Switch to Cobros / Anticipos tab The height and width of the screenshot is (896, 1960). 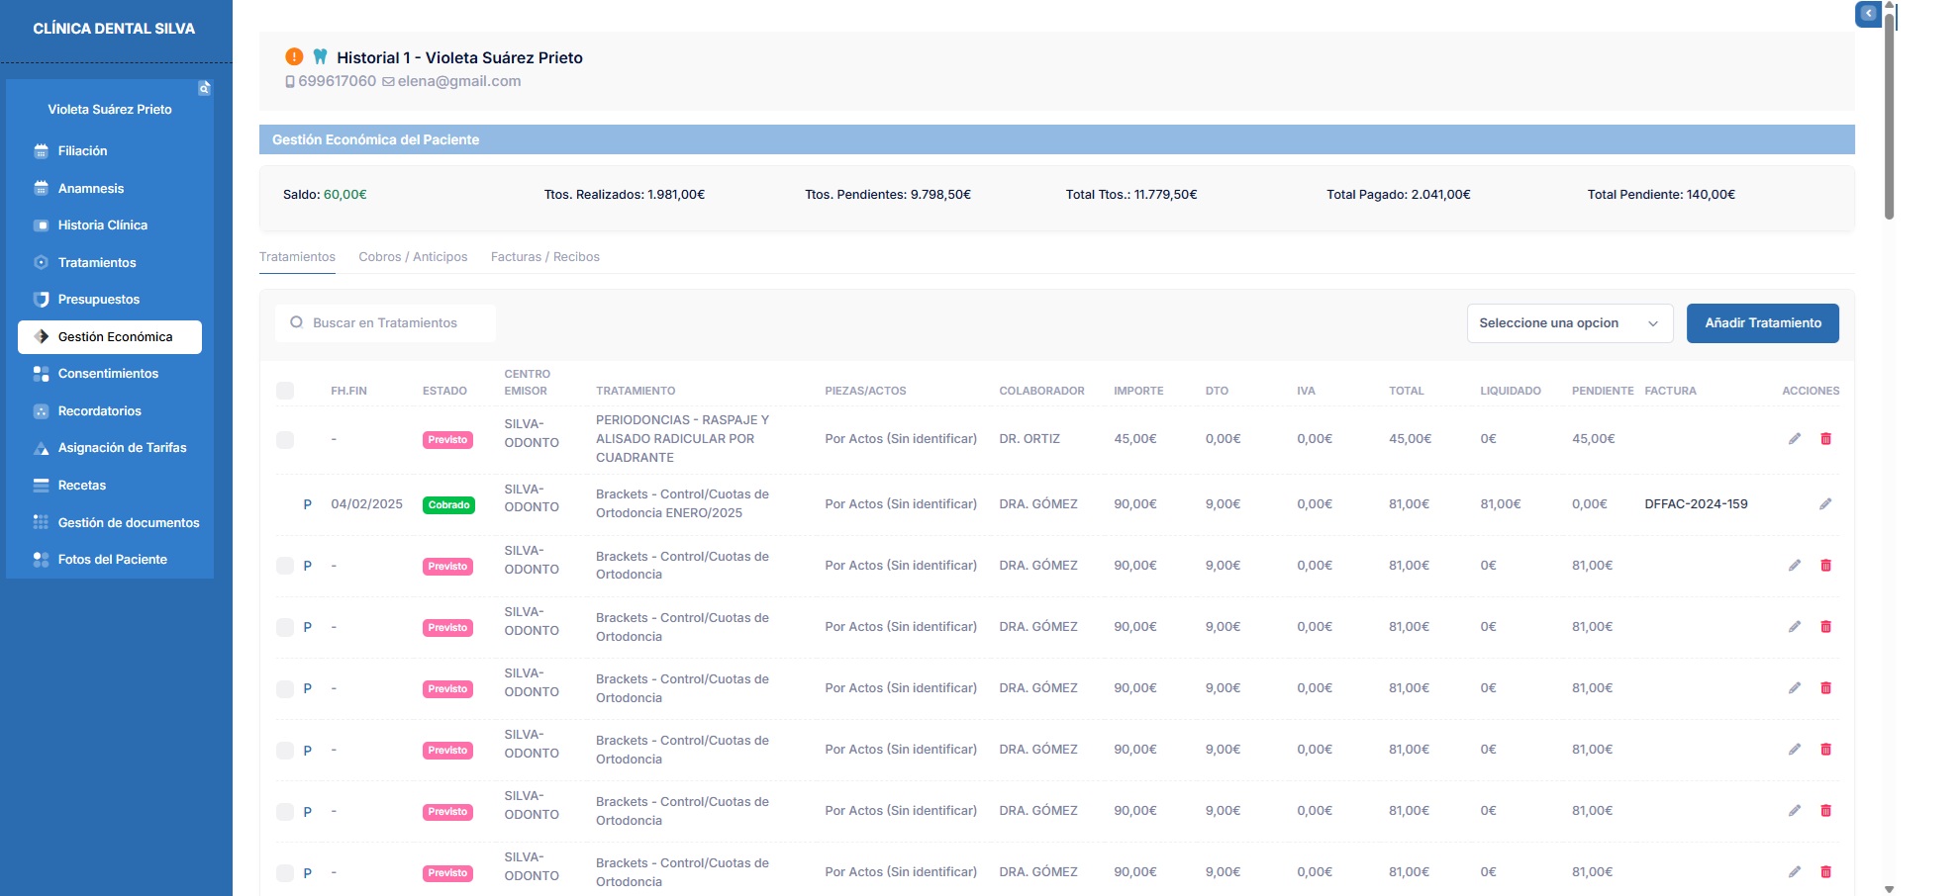(x=413, y=257)
